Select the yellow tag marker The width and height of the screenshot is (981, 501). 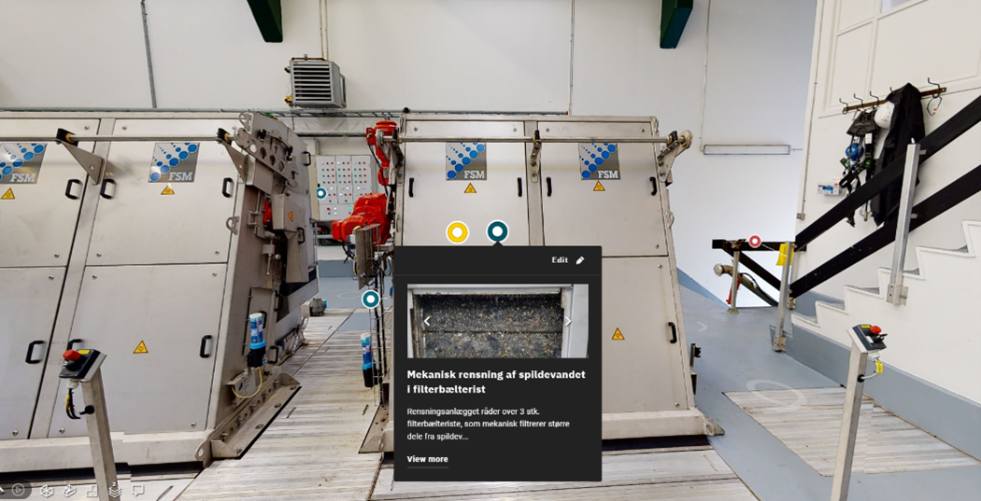click(x=457, y=232)
